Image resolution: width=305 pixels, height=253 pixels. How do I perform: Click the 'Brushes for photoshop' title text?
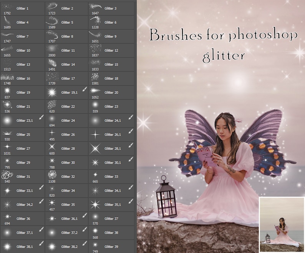(224, 35)
